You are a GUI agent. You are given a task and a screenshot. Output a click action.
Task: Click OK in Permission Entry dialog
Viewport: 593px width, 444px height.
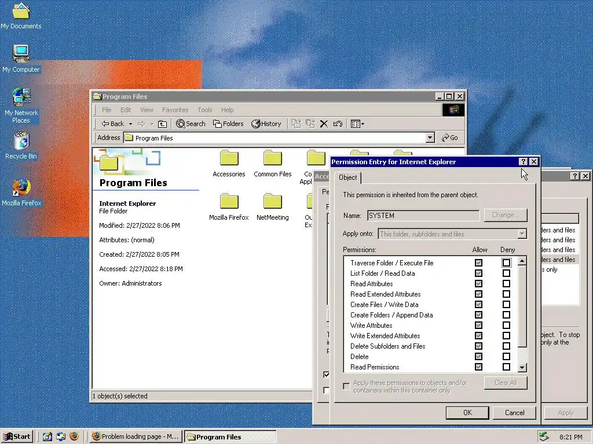pos(467,413)
